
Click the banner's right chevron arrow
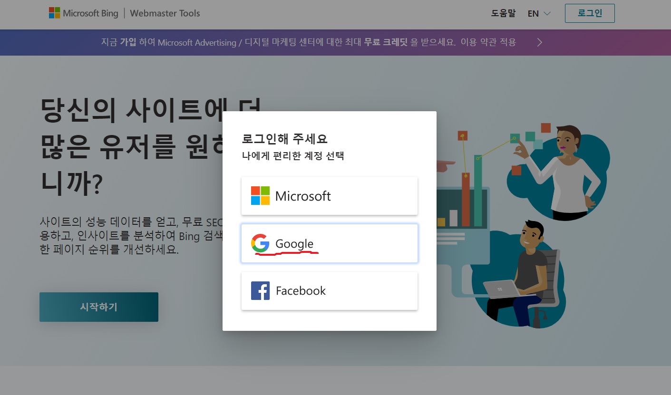click(x=540, y=42)
